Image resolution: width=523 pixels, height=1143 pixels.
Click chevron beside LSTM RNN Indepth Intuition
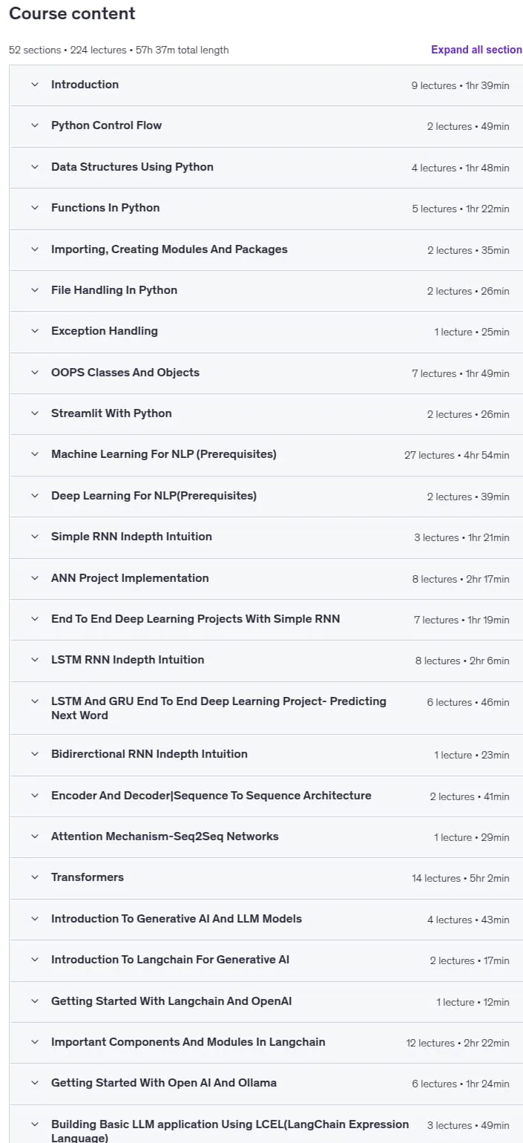point(34,660)
